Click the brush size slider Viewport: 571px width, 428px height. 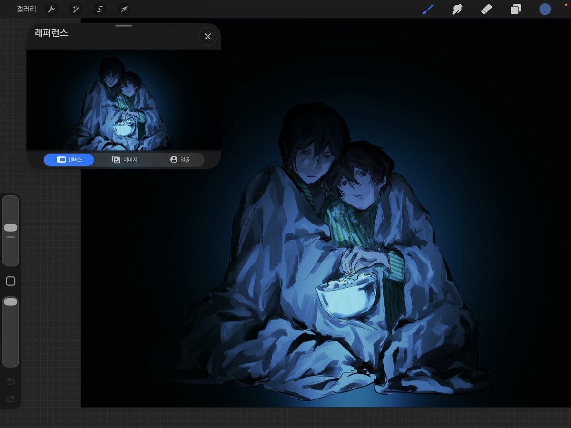click(x=10, y=231)
